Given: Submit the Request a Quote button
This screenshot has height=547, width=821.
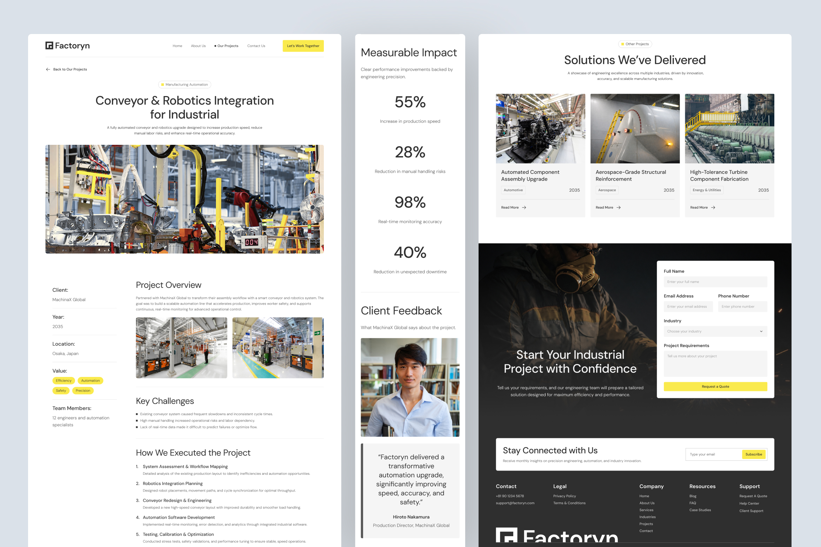Looking at the screenshot, I should coord(715,386).
